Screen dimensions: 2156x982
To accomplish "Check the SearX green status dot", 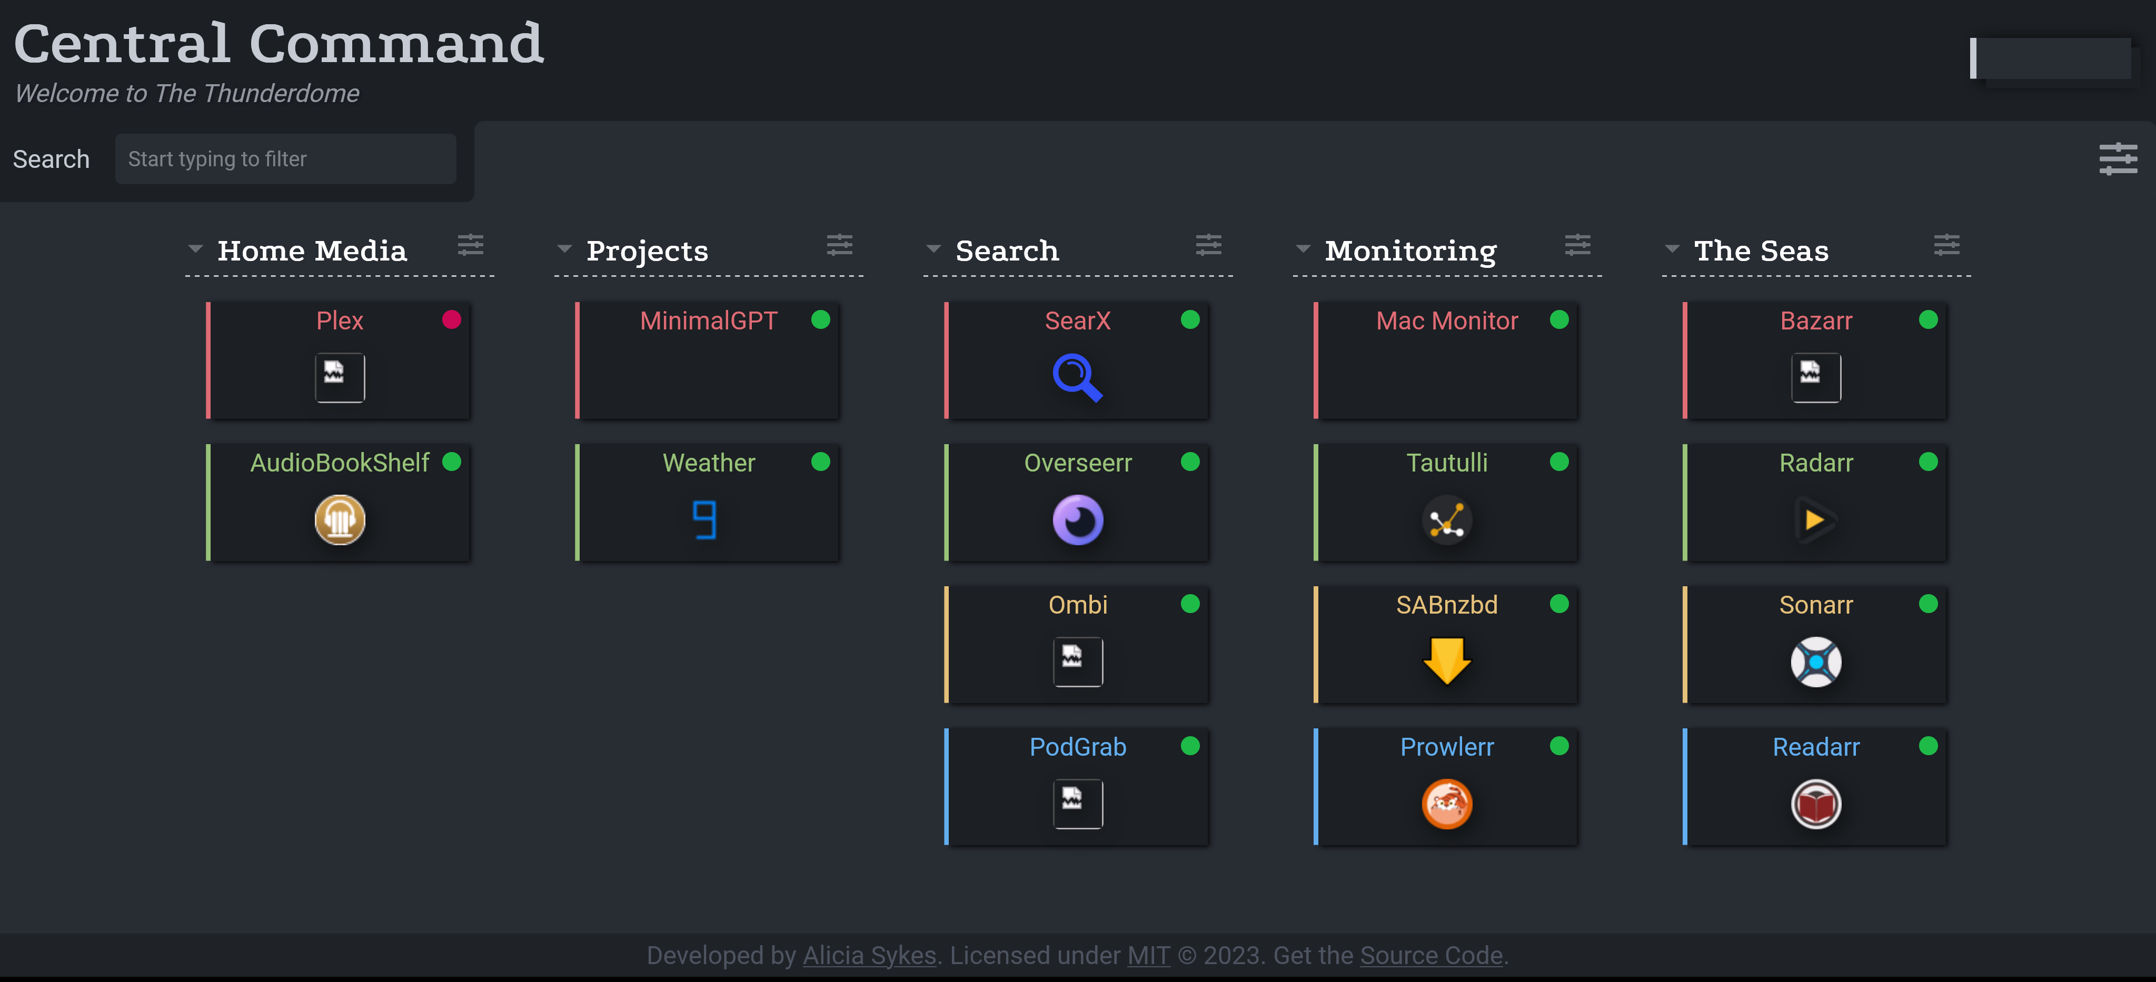I will point(1189,319).
